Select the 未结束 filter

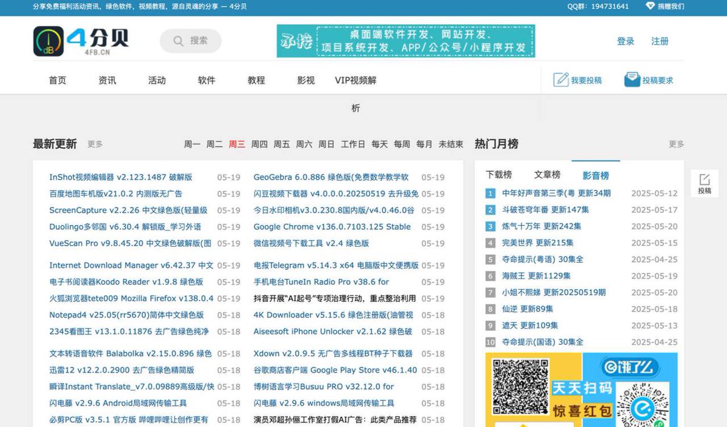451,144
